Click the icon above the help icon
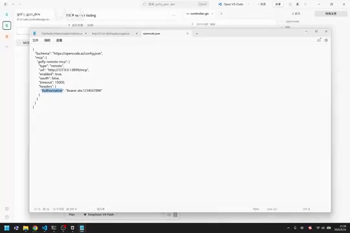This screenshot has height=233, width=350. point(7,208)
